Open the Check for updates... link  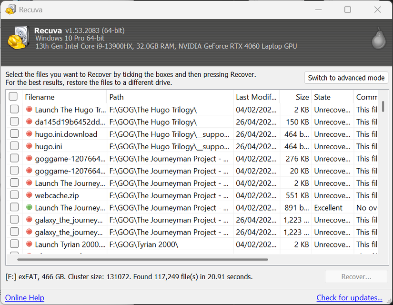tap(349, 298)
